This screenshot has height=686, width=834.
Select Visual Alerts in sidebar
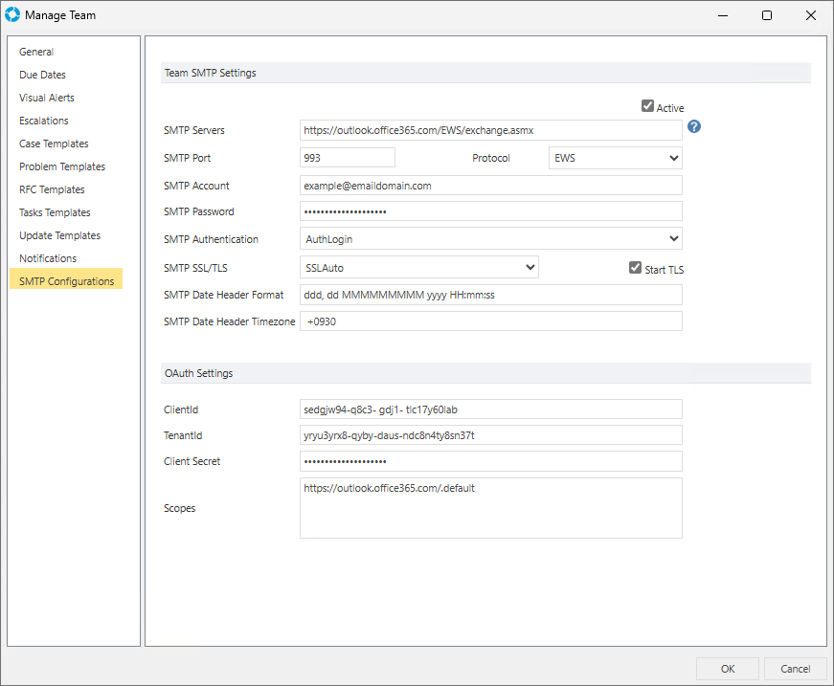click(x=46, y=98)
